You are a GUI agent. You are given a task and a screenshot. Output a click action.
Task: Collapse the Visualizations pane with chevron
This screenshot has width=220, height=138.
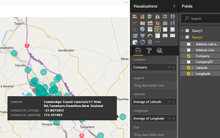(x=174, y=6)
